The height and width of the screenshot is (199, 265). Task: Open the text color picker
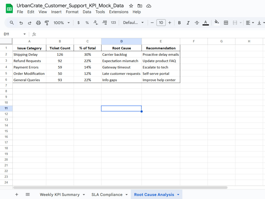point(206,23)
